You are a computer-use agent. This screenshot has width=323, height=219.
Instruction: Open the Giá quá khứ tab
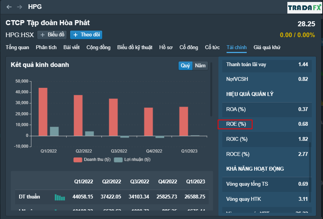pos(267,48)
